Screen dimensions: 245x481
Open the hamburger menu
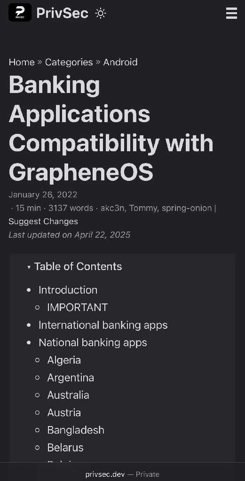[x=231, y=13]
